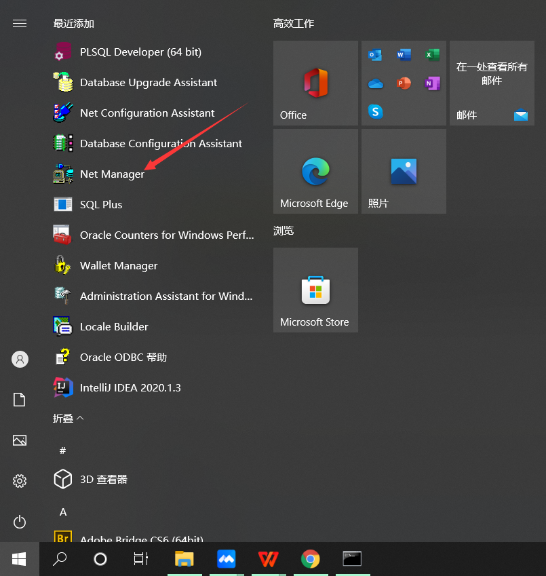Click the 高效工作 tile group header

coord(294,24)
